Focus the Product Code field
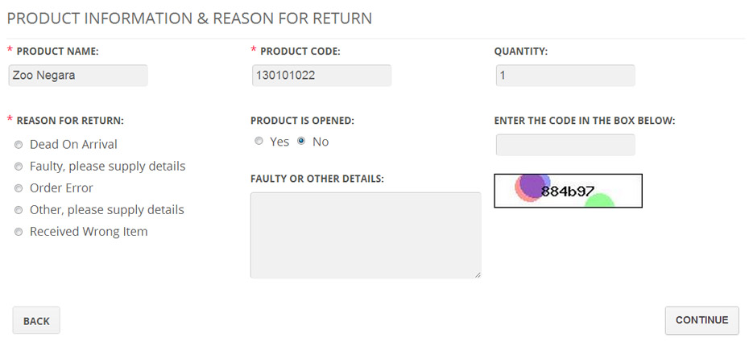Image resolution: width=749 pixels, height=342 pixels. pyautogui.click(x=321, y=76)
